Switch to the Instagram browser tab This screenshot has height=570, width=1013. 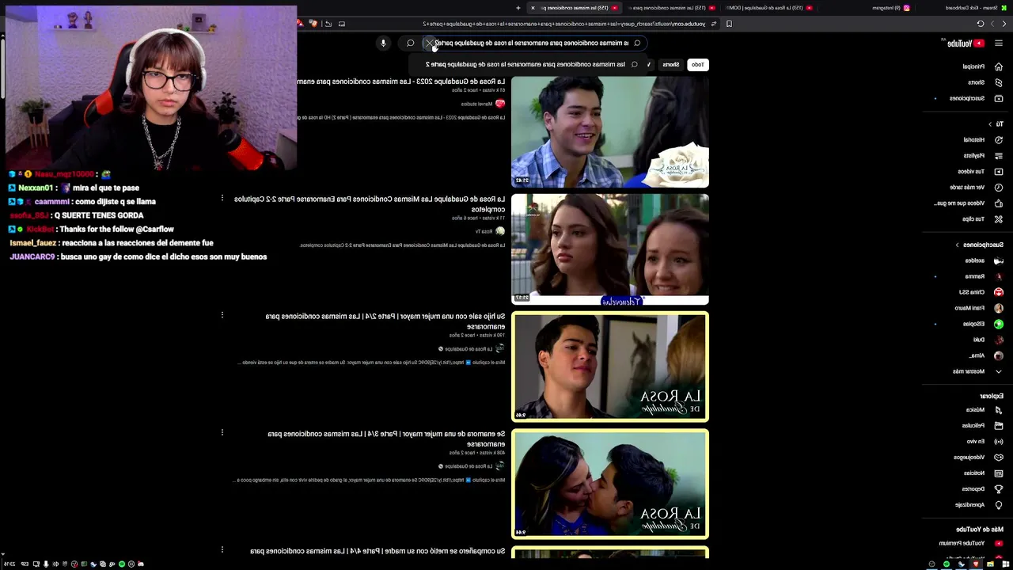click(891, 8)
